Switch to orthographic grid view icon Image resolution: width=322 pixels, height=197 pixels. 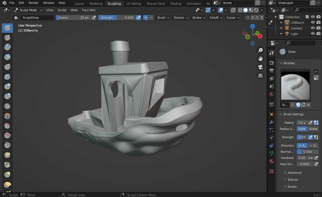tap(260, 76)
